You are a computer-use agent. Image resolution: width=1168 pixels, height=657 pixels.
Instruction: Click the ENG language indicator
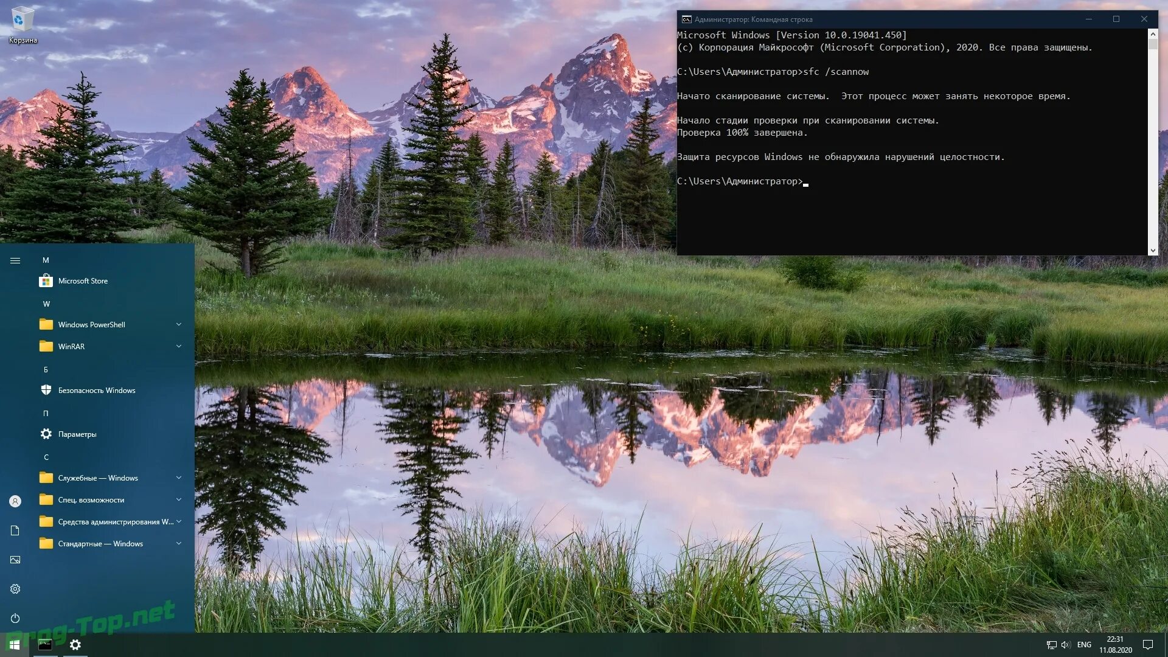pos(1084,645)
